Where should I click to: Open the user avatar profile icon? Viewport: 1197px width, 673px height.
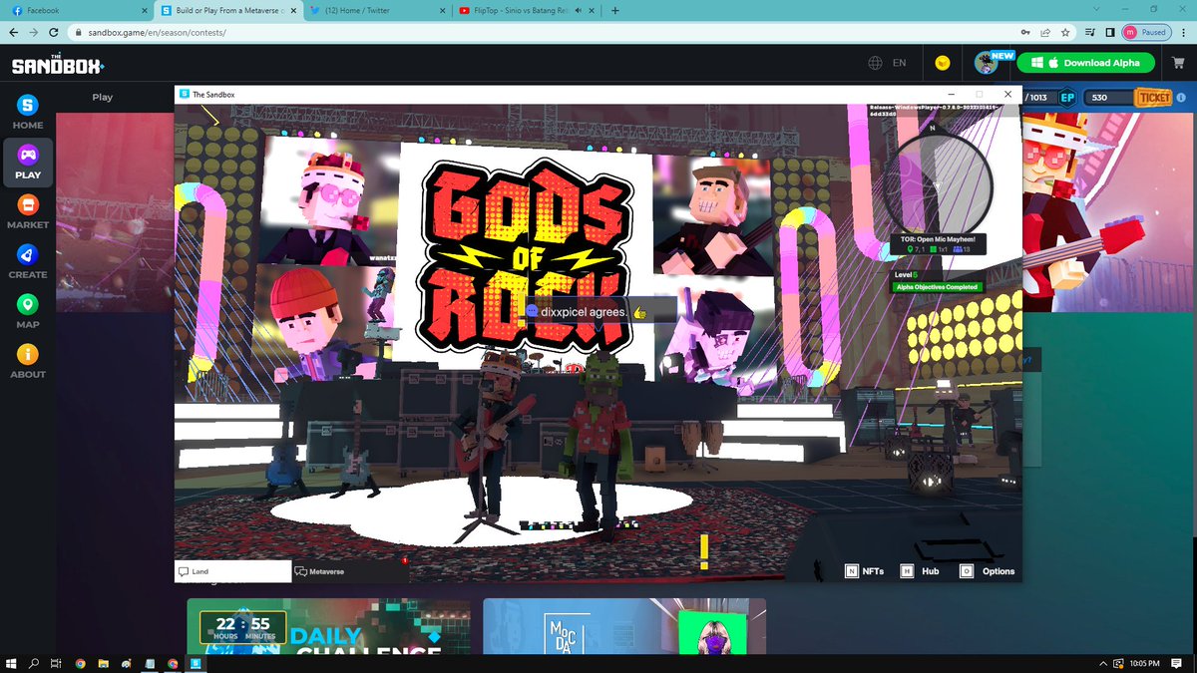click(x=986, y=63)
